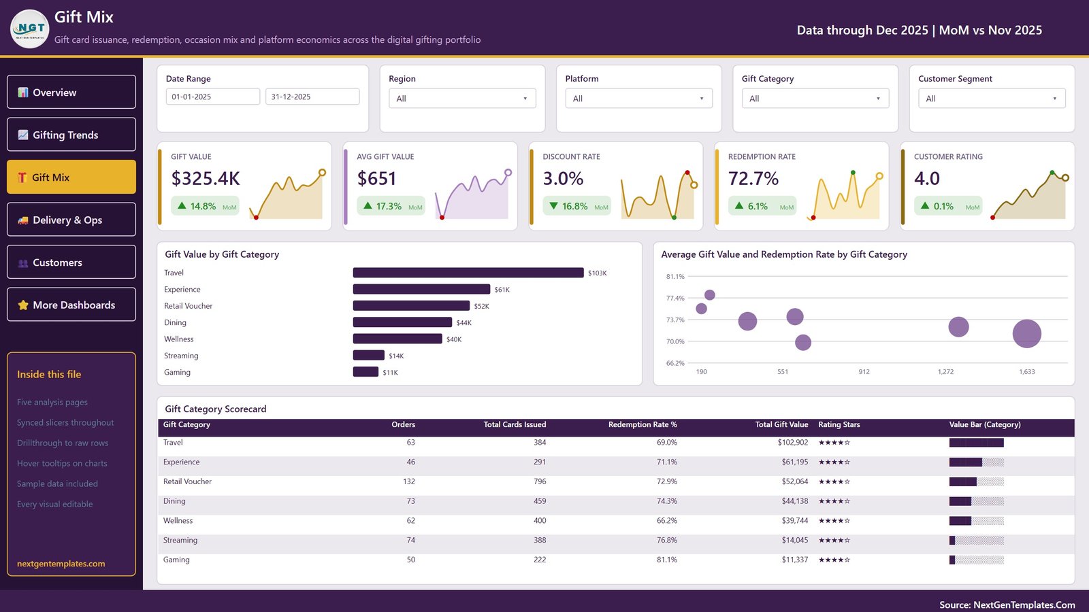Sort by the Orders column header

[x=403, y=424]
